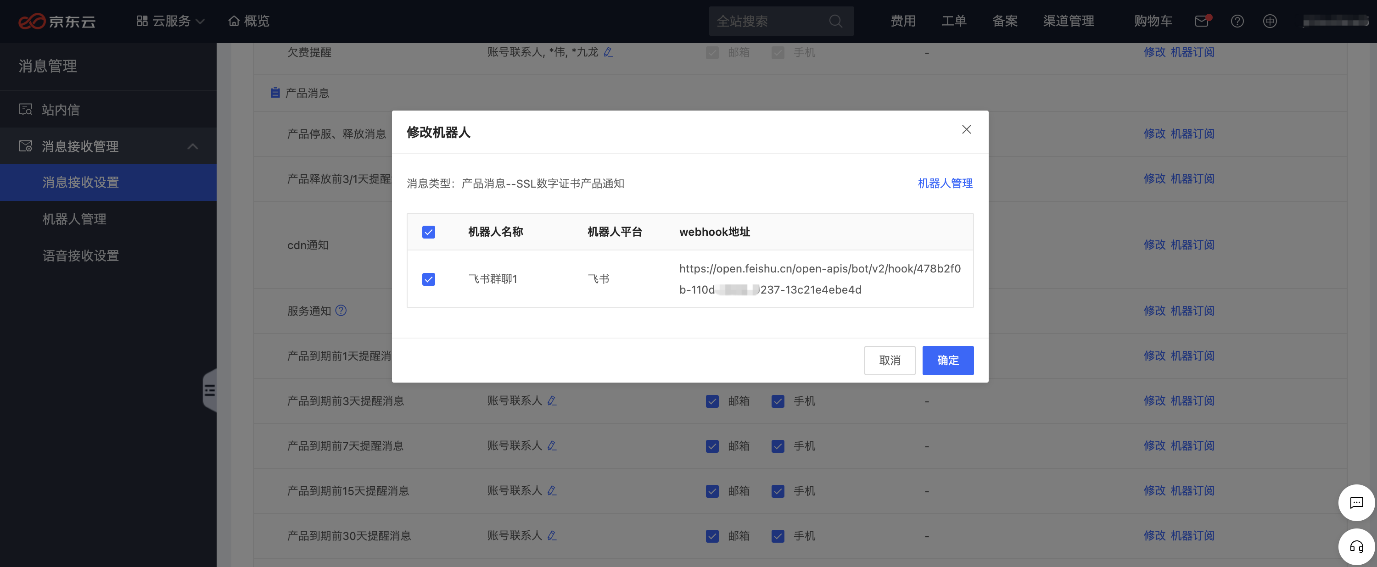Edit recipients for 产品到期前15天提醒消息
Image resolution: width=1377 pixels, height=567 pixels.
coord(552,490)
